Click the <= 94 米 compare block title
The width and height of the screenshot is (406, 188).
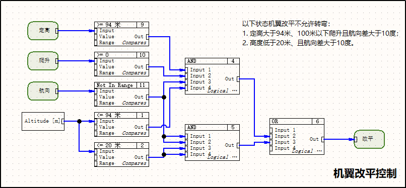click(x=115, y=115)
